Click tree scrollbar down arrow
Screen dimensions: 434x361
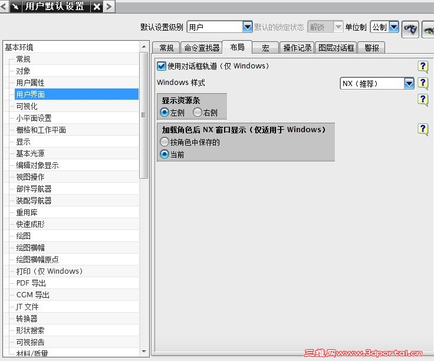144,352
